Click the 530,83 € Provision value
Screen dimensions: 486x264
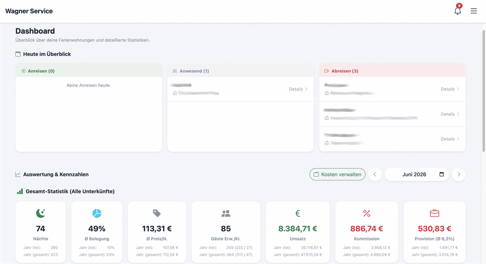click(434, 229)
